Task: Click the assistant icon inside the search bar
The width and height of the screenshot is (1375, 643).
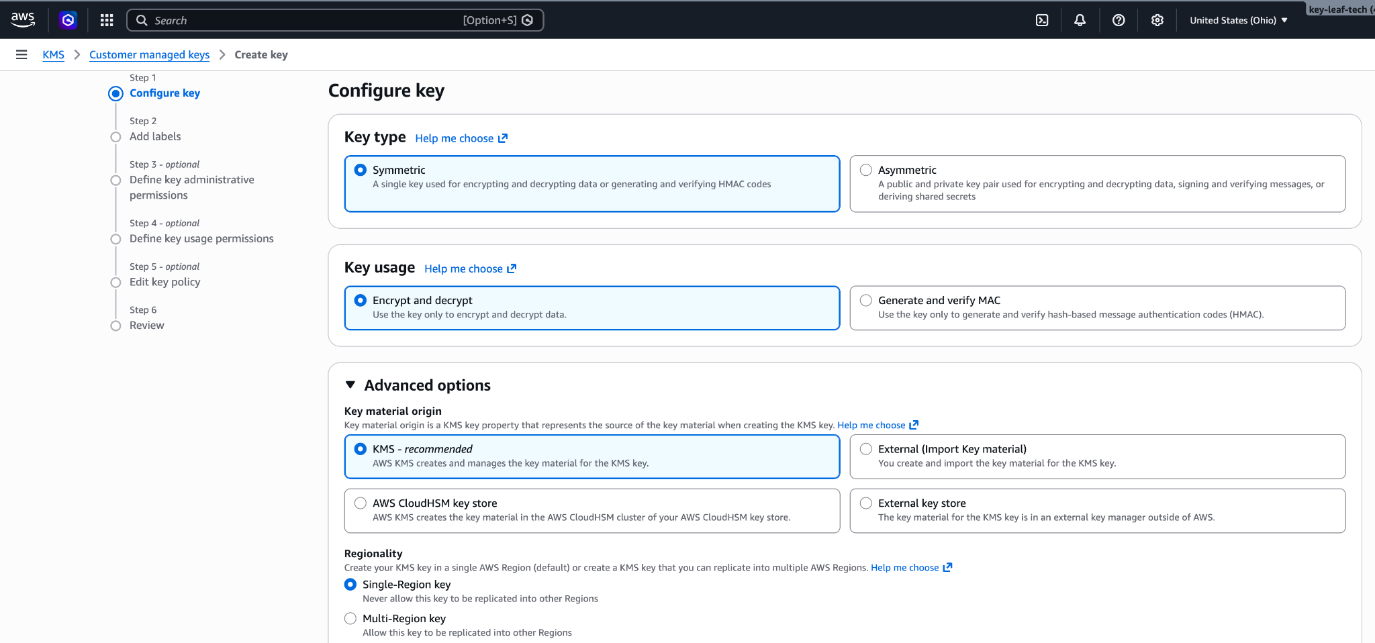Action: click(528, 20)
